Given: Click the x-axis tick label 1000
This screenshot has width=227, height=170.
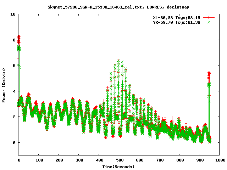Looking at the screenshot, I should tap(220, 160).
